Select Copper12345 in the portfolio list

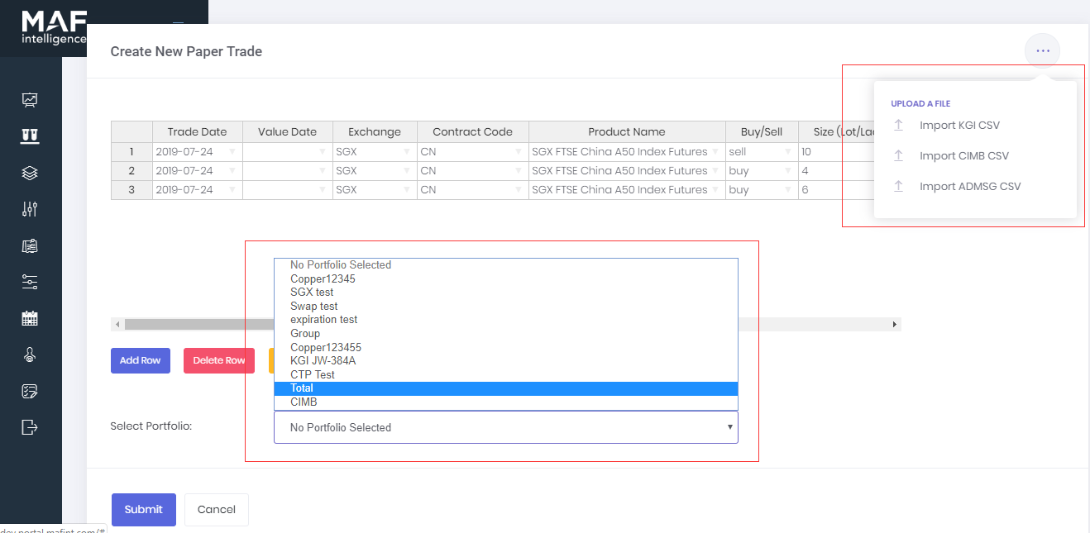coord(505,279)
